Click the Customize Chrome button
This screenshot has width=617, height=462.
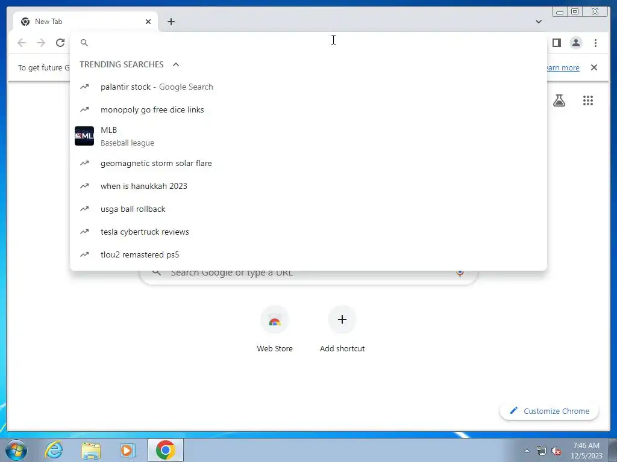click(549, 411)
